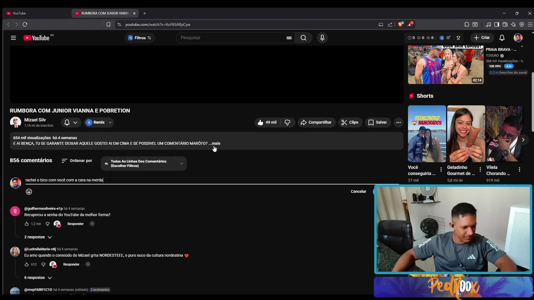
Task: Open the music playlist note icon
Action: [489, 25]
